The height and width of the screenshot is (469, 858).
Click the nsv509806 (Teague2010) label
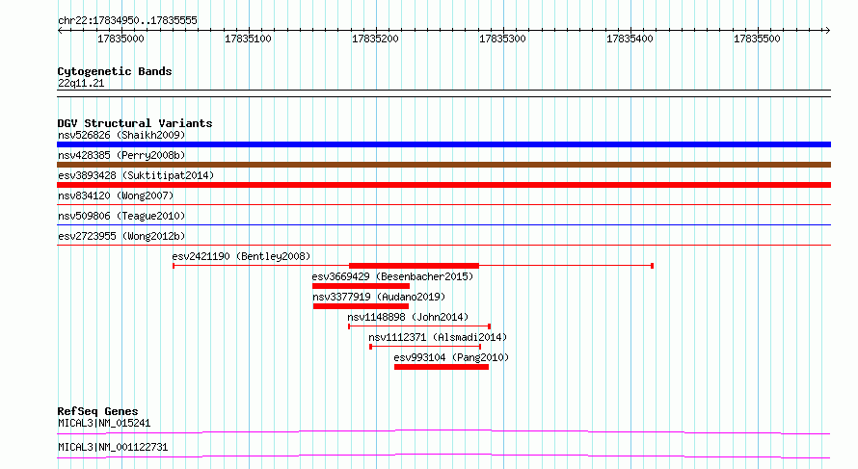pos(121,216)
